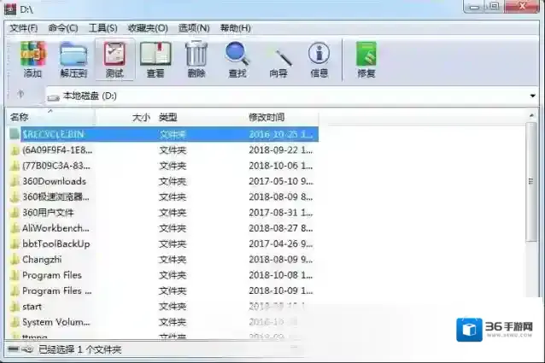
Task: Expand the 本地磁盘 (D:) path dropdown
Action: [x=532, y=96]
